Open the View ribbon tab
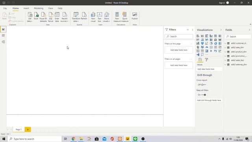 click(51, 8)
